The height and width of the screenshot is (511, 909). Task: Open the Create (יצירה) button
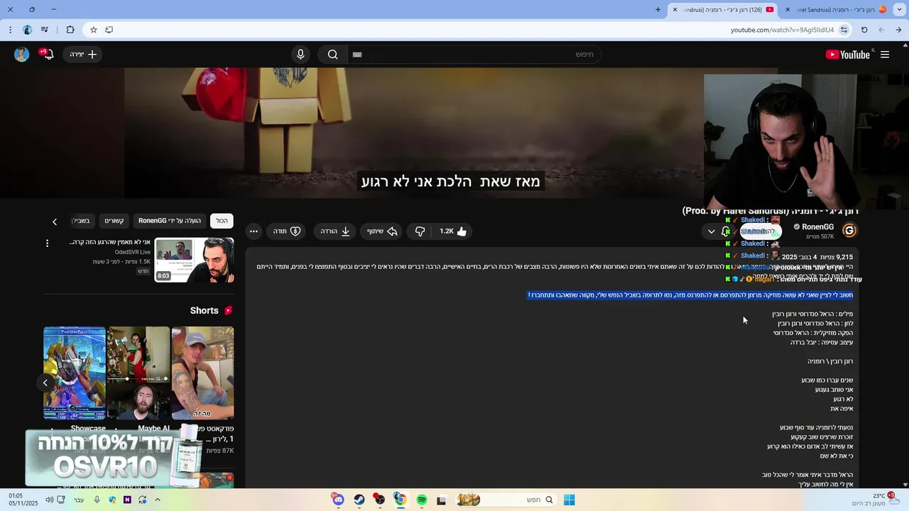(82, 55)
